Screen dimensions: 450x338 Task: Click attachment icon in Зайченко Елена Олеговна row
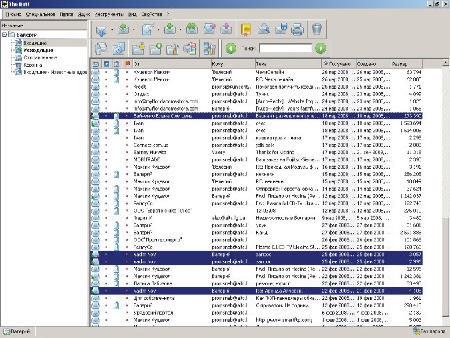116,116
